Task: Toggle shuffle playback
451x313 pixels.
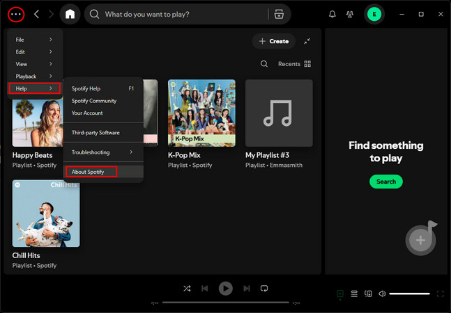Action: [187, 289]
